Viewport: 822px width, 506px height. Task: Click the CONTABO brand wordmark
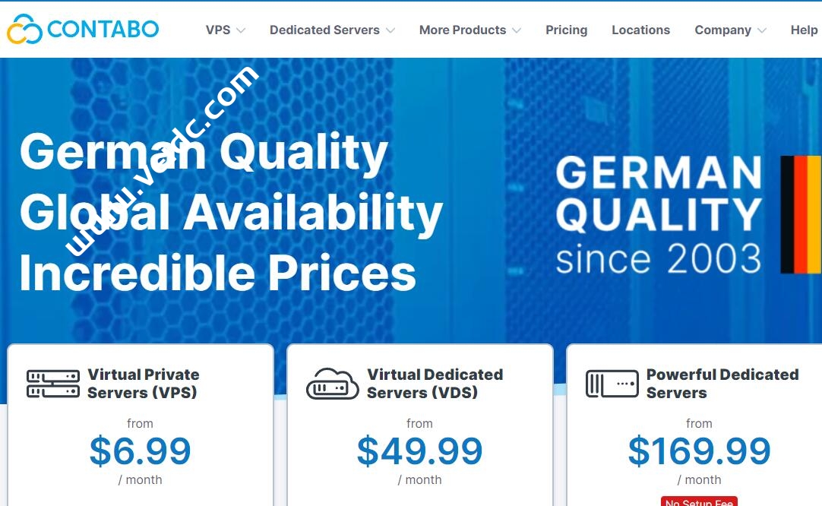click(x=103, y=30)
